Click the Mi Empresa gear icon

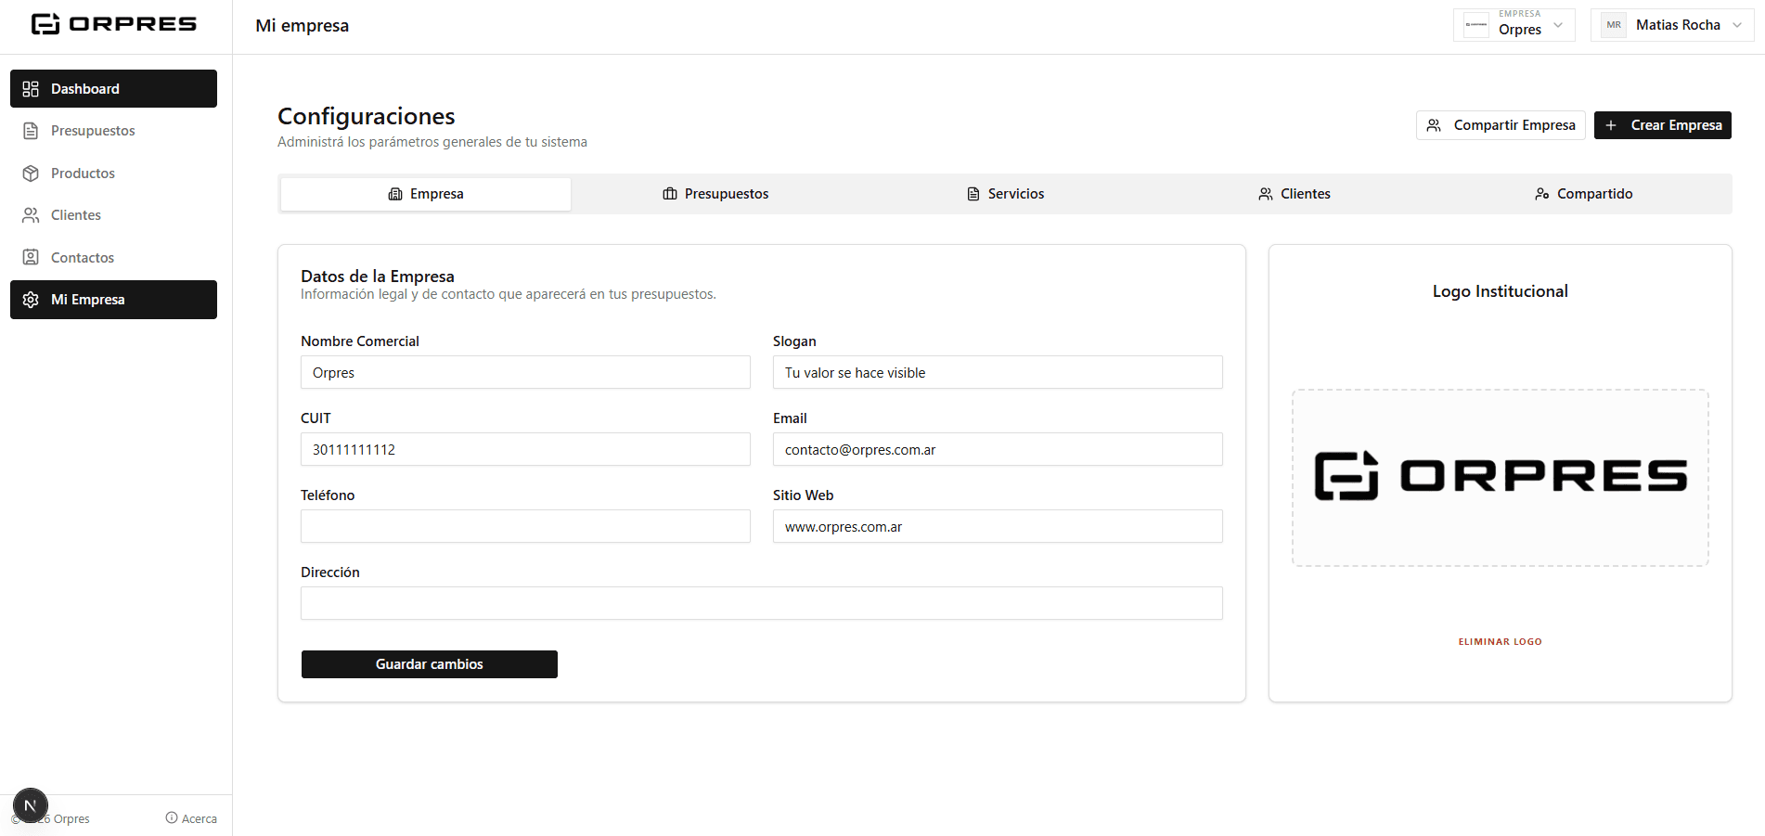[31, 300]
